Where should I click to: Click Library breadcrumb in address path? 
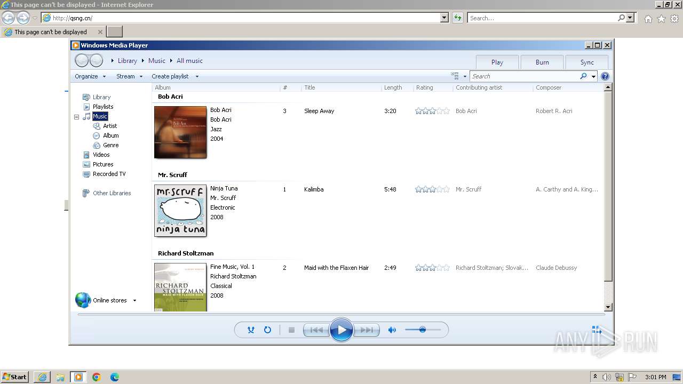point(128,61)
